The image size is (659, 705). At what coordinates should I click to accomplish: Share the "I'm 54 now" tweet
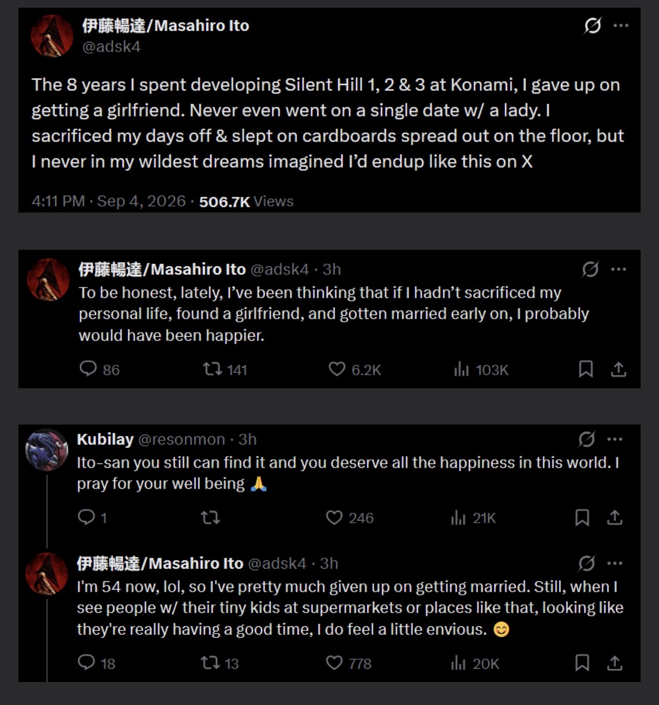pyautogui.click(x=615, y=663)
